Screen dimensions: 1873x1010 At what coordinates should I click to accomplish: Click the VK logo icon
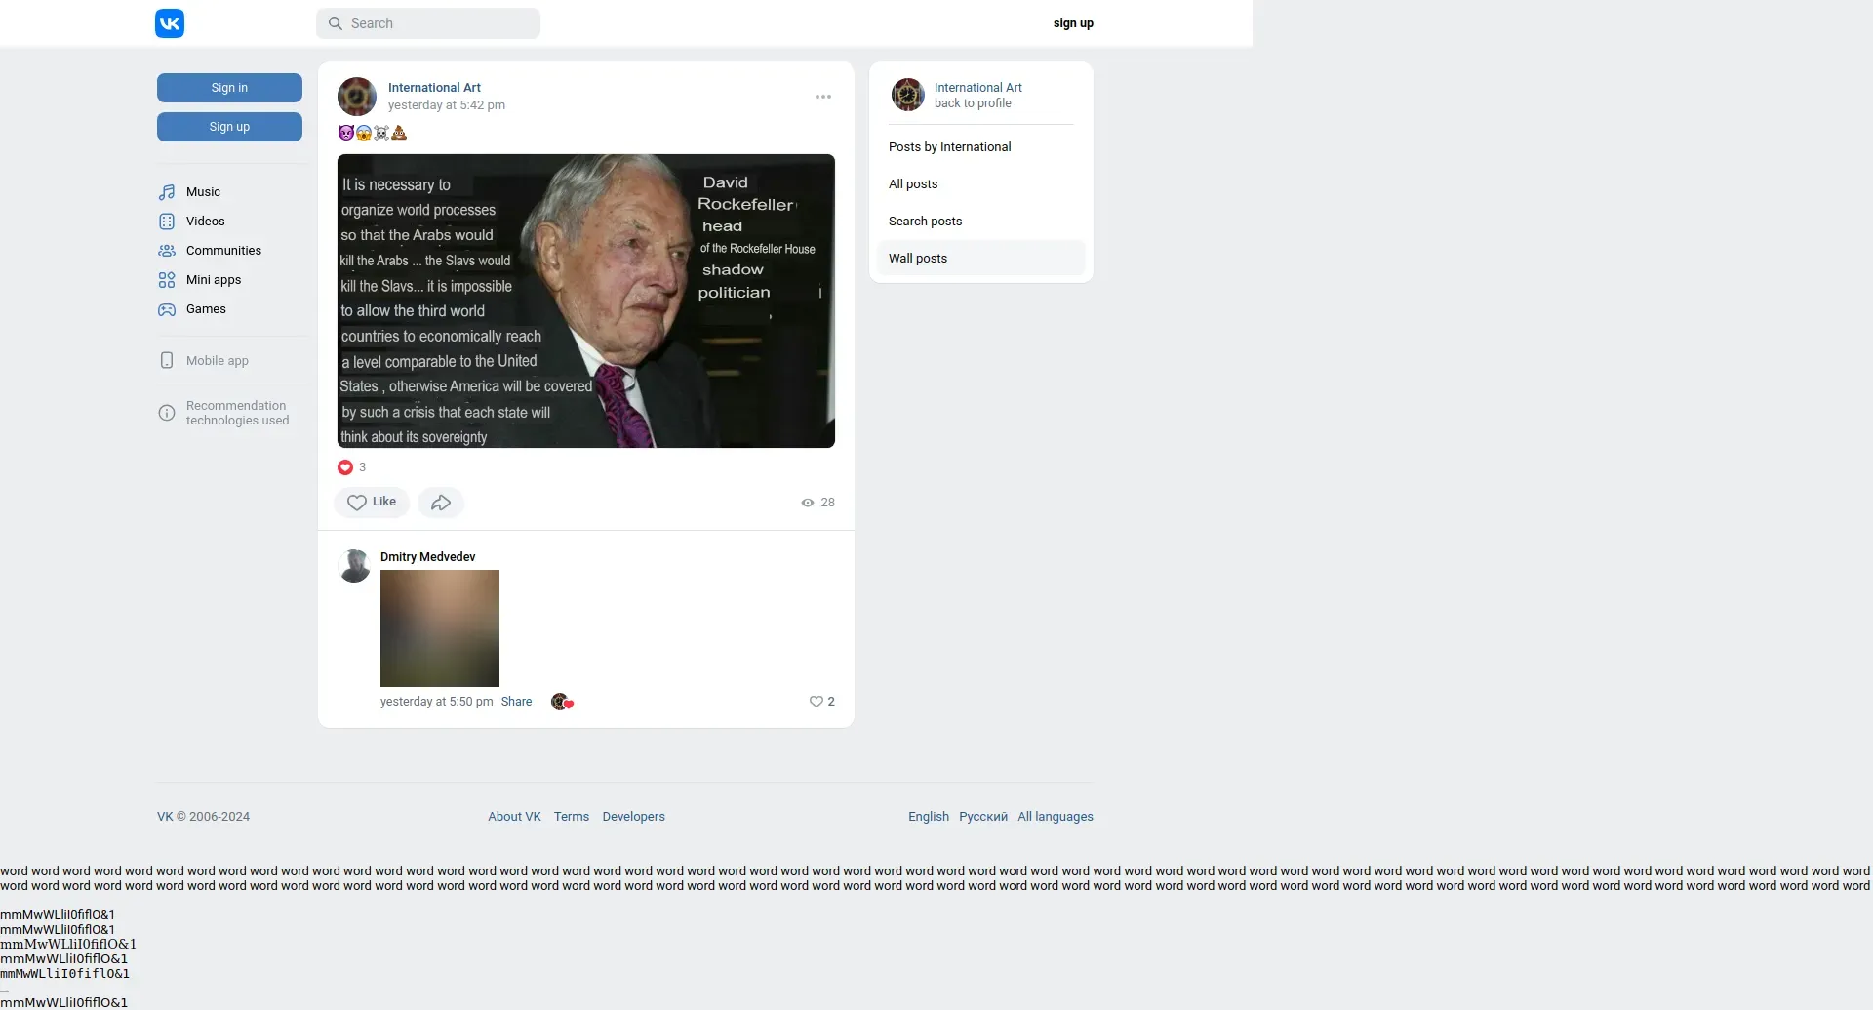(170, 23)
